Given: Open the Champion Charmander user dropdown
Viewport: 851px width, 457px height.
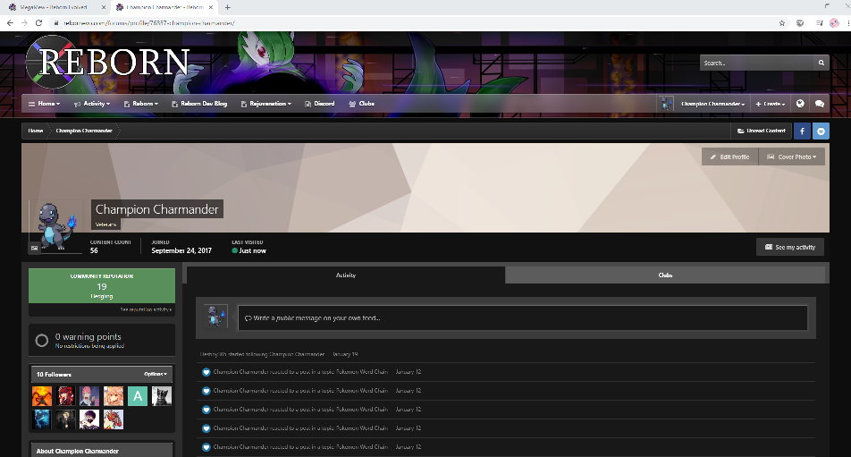Looking at the screenshot, I should (712, 104).
